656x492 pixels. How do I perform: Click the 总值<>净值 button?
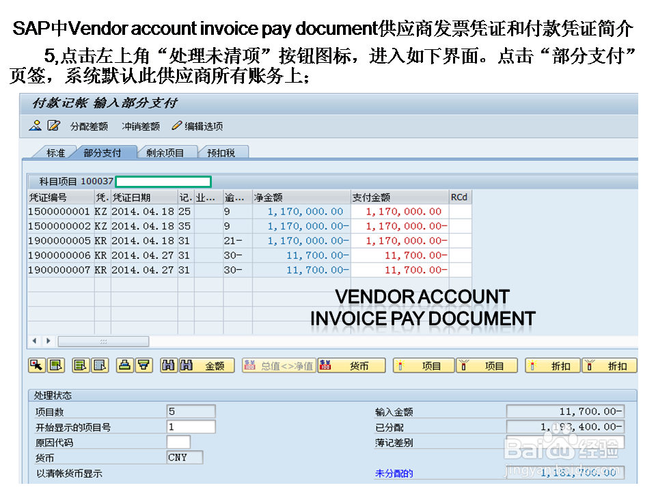click(x=279, y=366)
